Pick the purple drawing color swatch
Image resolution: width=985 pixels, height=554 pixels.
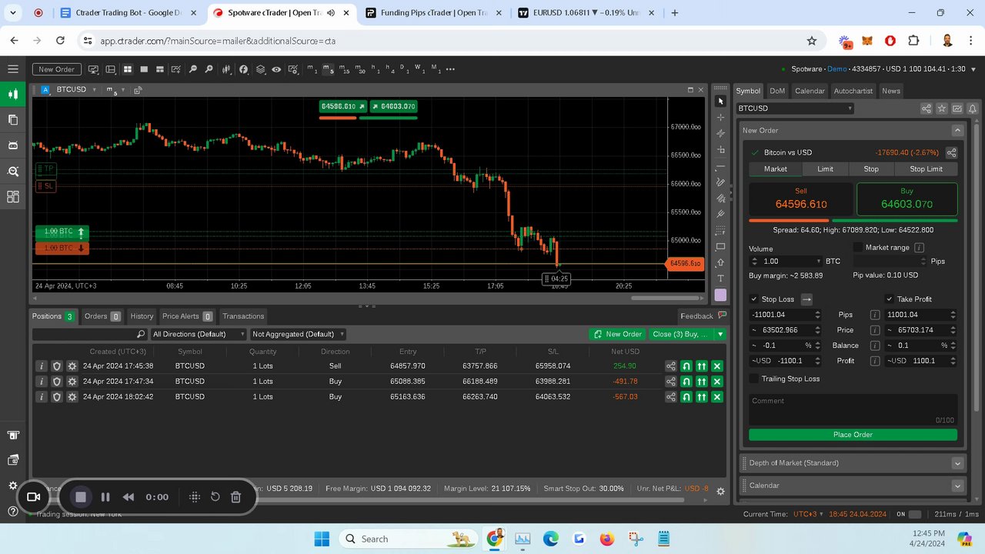pos(720,295)
